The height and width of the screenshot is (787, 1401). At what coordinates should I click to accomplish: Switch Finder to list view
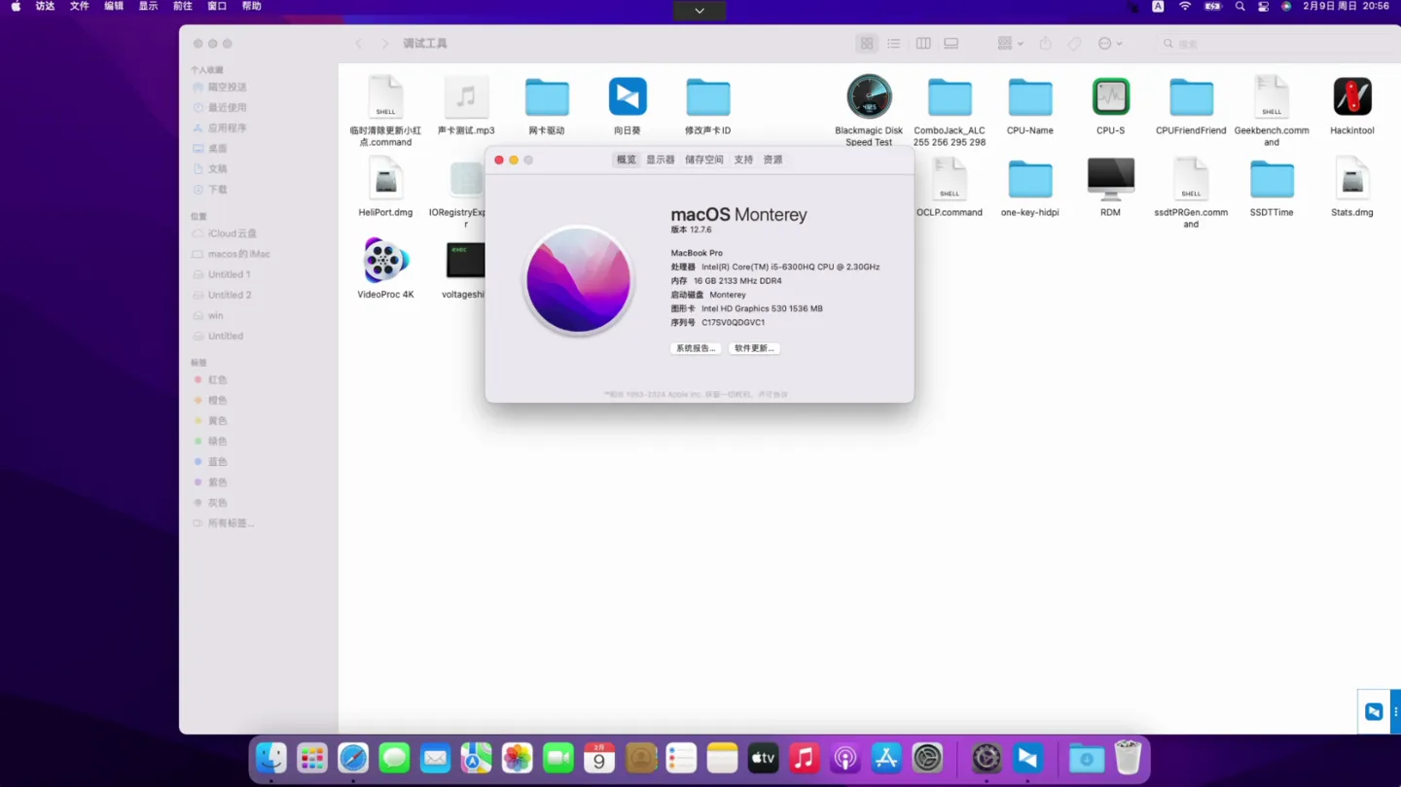(893, 44)
